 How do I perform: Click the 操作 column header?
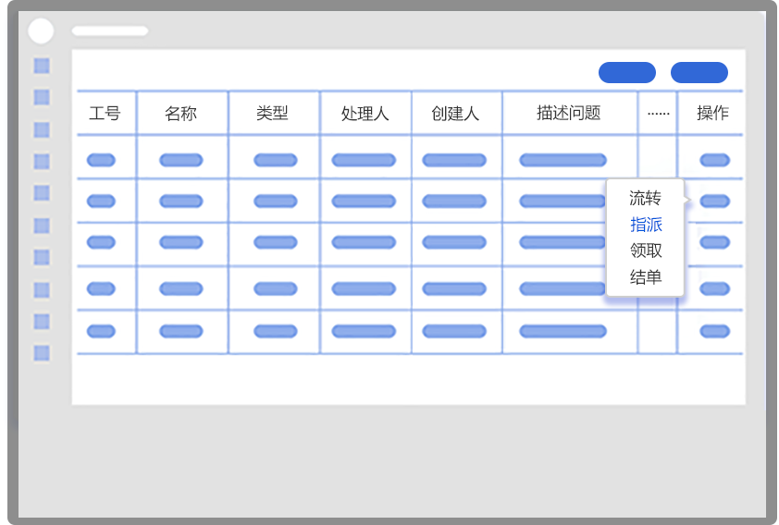(x=713, y=113)
